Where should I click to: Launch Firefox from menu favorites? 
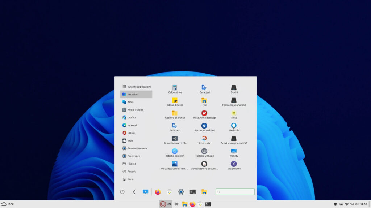[x=158, y=192]
